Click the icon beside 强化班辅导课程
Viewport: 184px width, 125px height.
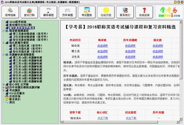point(7,43)
